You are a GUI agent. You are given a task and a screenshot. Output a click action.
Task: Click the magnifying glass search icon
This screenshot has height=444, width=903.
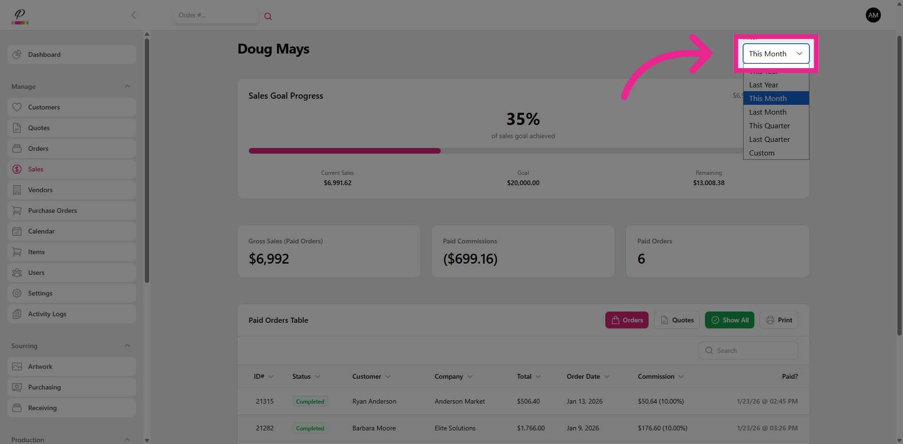click(268, 16)
